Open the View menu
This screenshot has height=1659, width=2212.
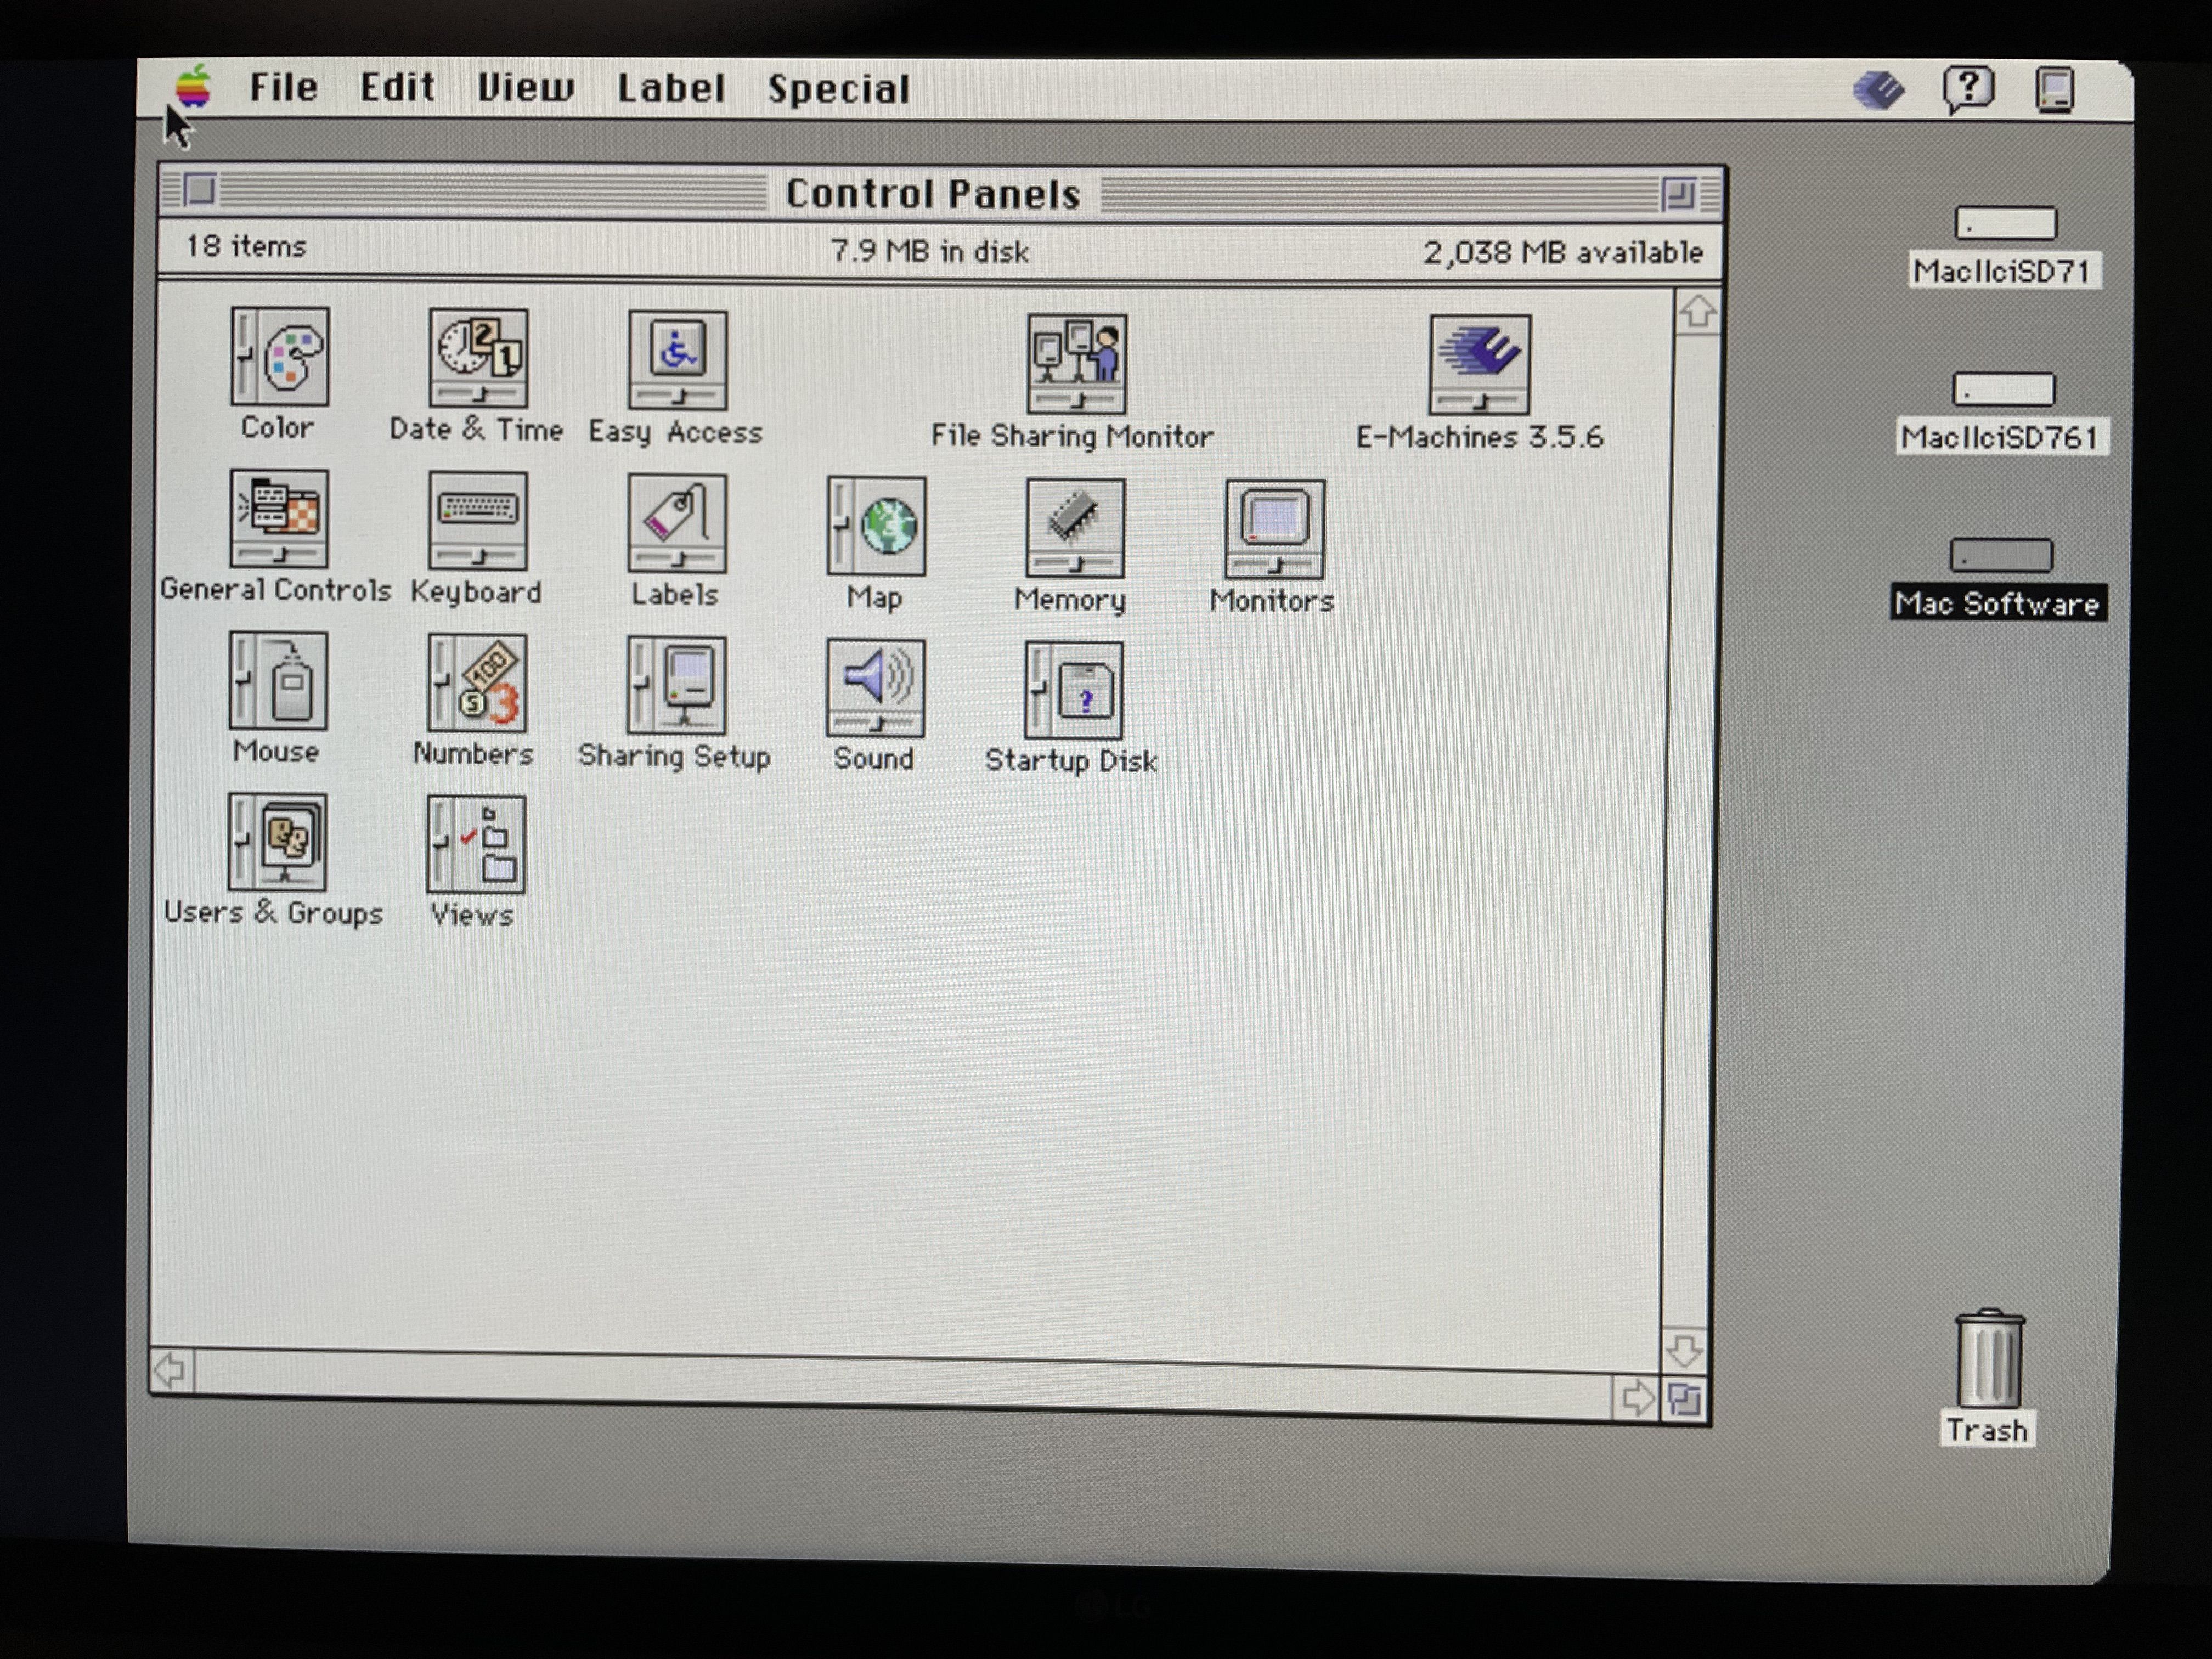coord(525,88)
